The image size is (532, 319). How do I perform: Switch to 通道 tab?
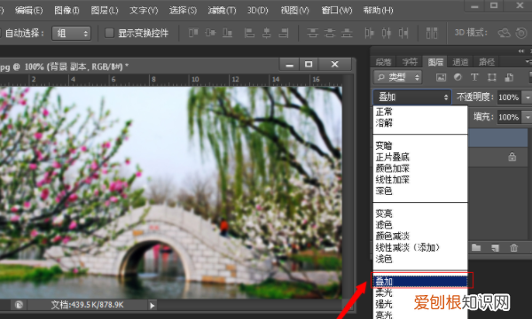pyautogui.click(x=460, y=62)
